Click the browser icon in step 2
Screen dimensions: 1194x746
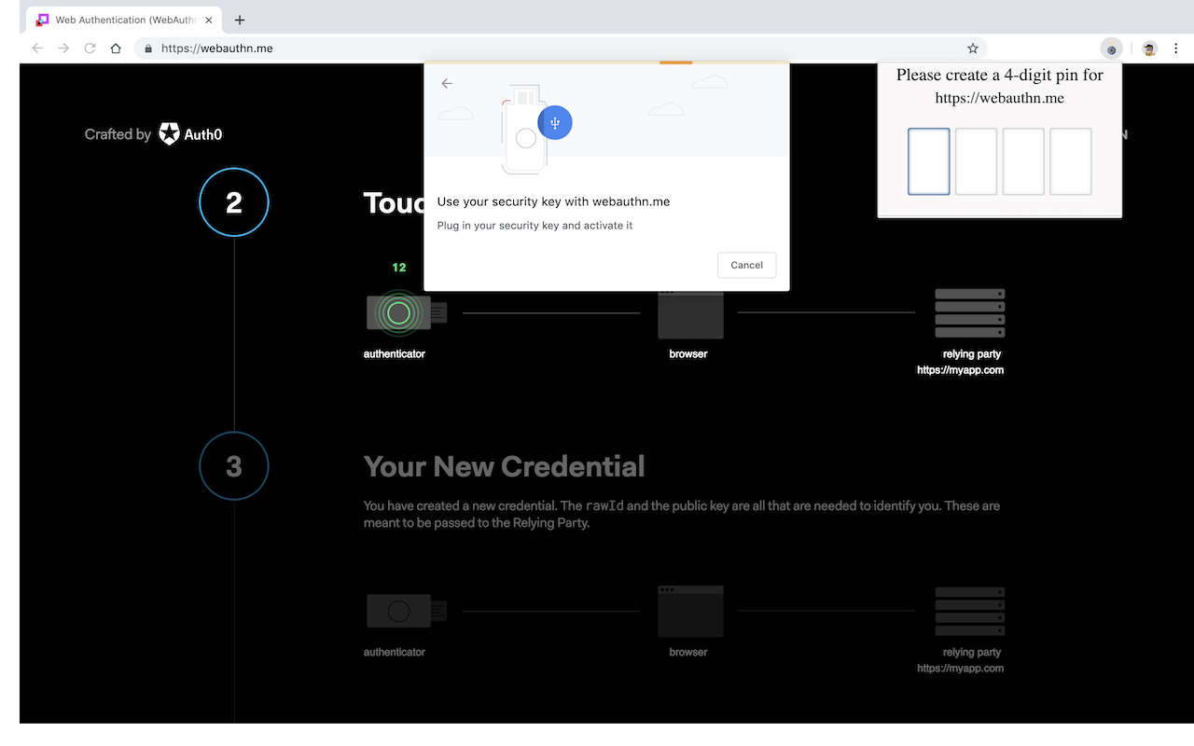[690, 314]
